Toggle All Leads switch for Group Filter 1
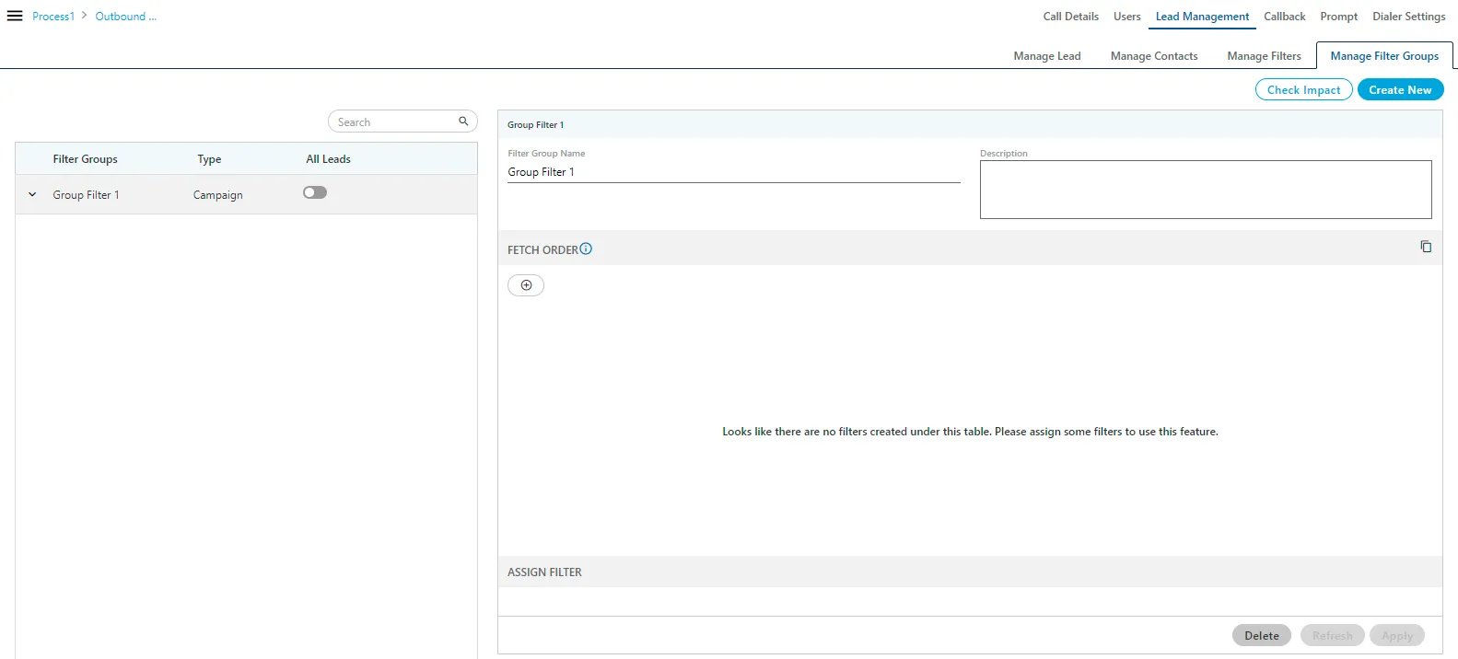Viewport: 1458px width, 659px height. pos(315,192)
